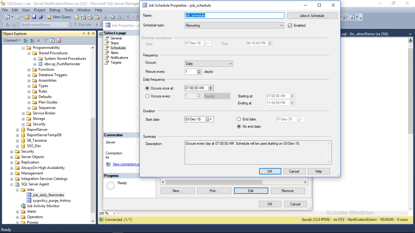Click the Save disk icon in toolbar
Image resolution: width=415 pixels, height=233 pixels.
[34, 17]
